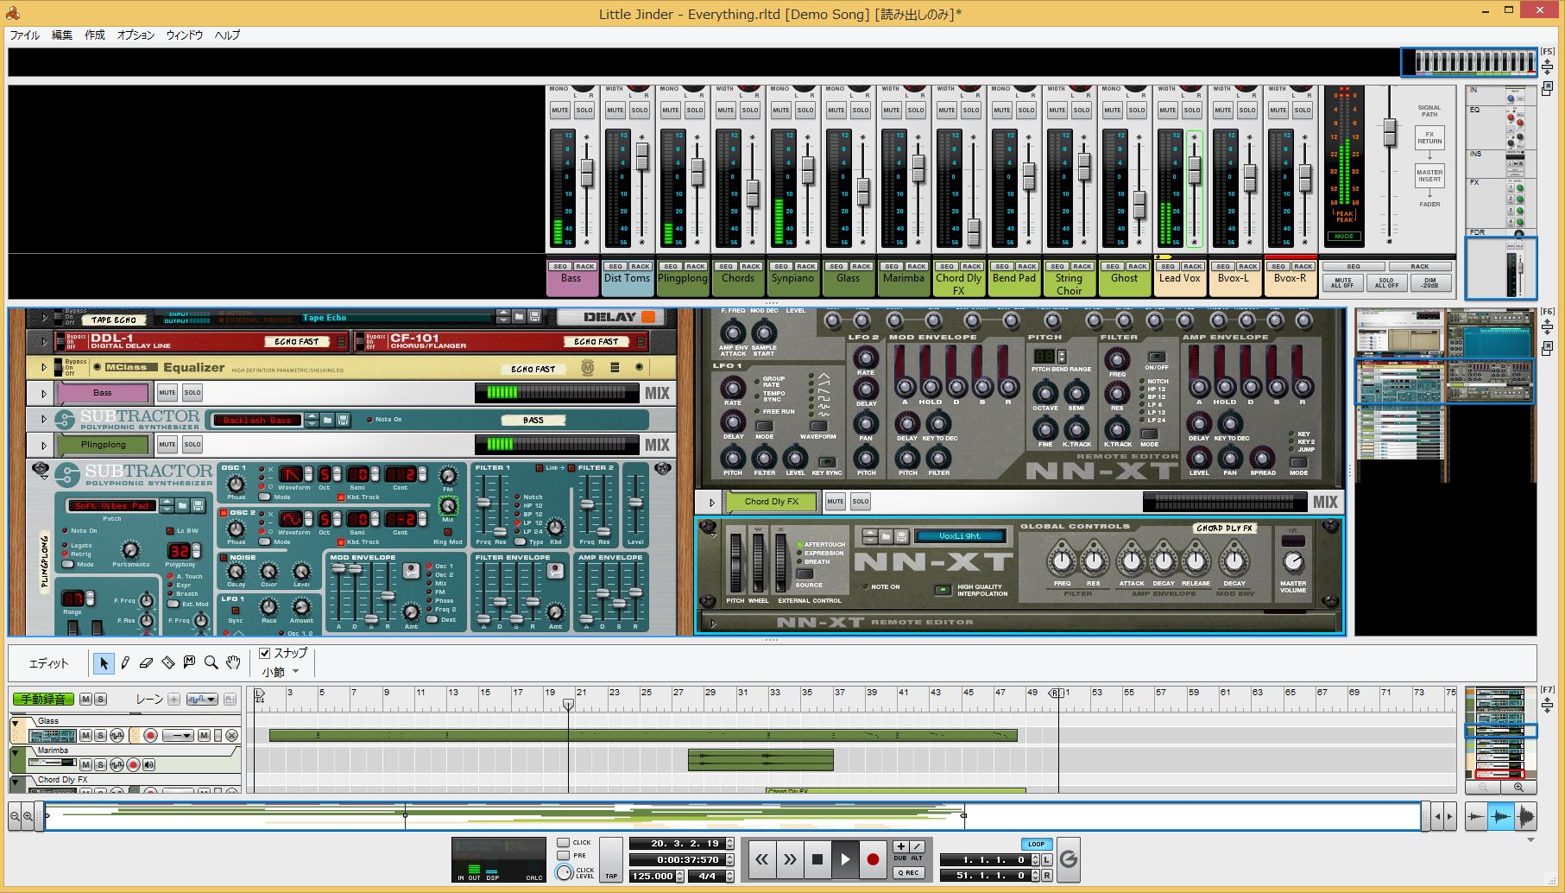Delete the Glass track lane
The height and width of the screenshot is (893, 1565).
tap(231, 736)
